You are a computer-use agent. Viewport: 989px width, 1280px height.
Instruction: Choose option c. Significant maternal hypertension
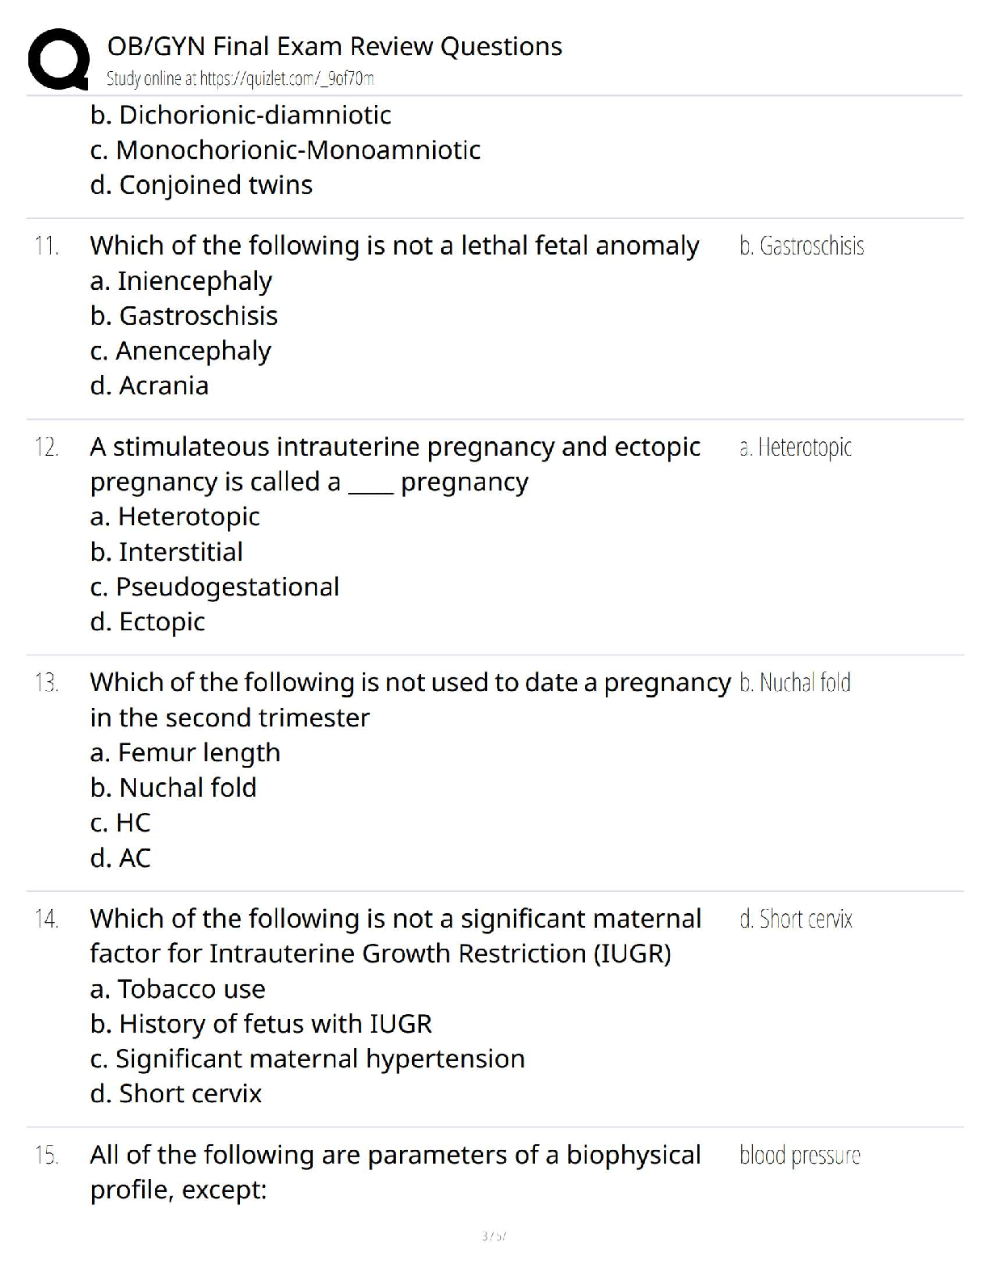click(308, 1059)
